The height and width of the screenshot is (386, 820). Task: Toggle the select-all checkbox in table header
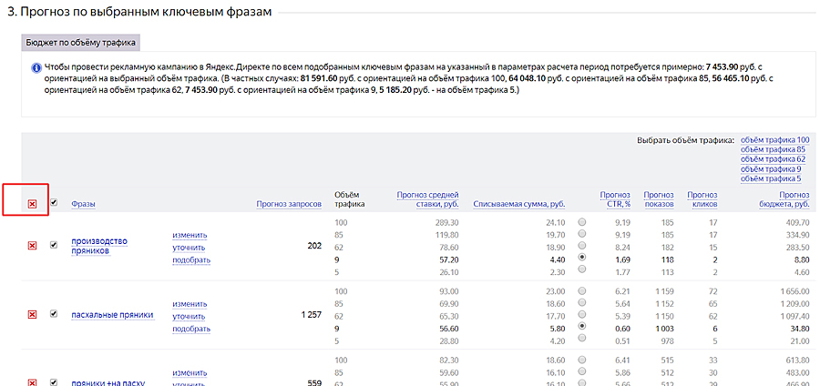54,203
